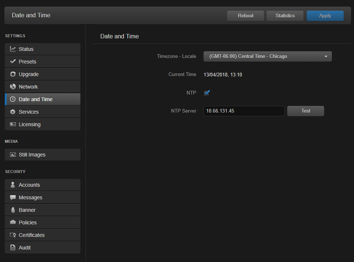Click the Upgrade refresh arrows icon
This screenshot has height=262, width=354.
coord(13,74)
